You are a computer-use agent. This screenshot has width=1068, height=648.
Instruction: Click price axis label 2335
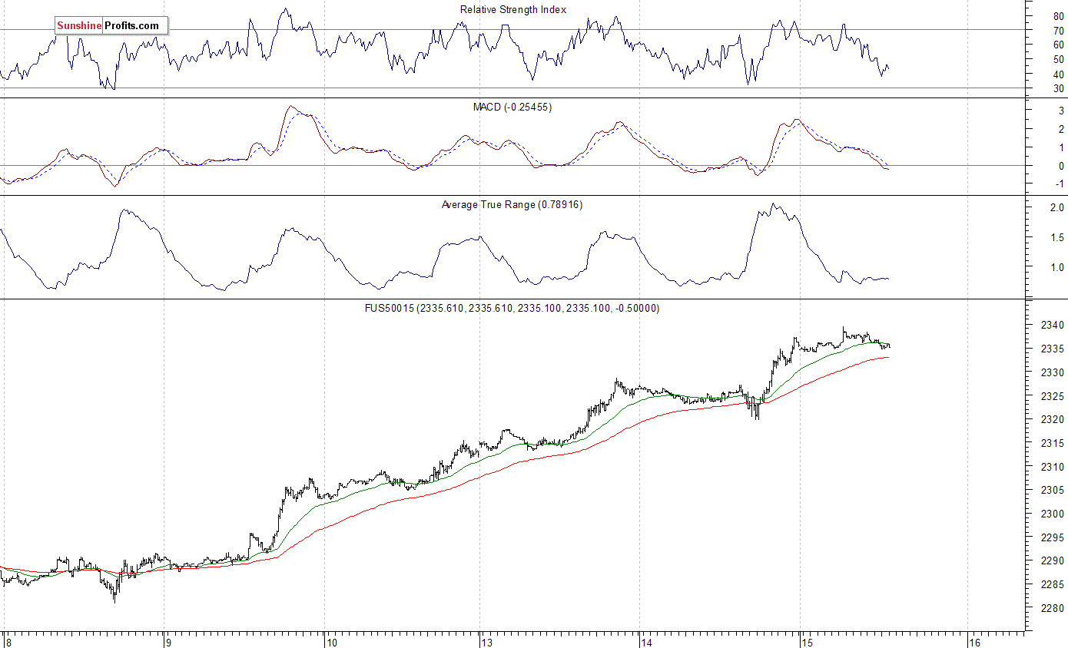[x=1053, y=349]
